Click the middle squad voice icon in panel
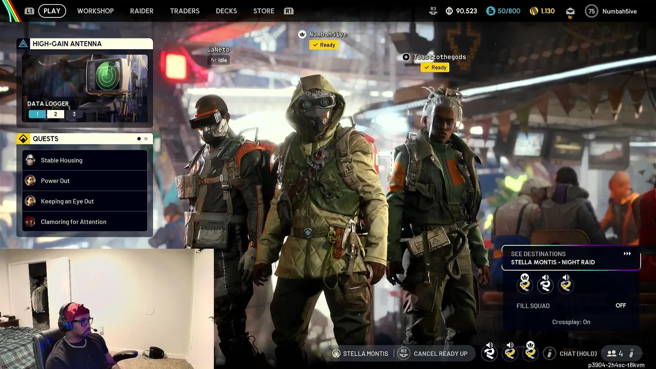The width and height of the screenshot is (656, 369). coord(545,284)
